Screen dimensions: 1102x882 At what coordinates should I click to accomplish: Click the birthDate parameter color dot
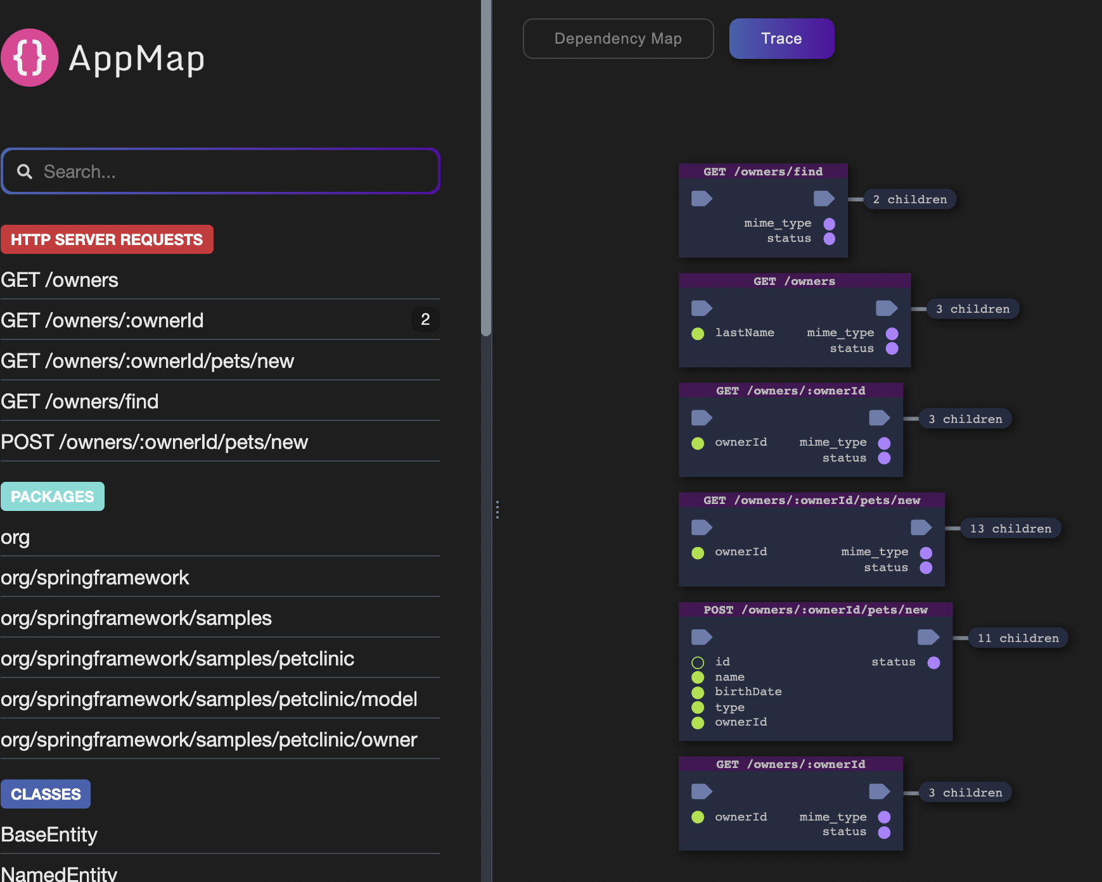pyautogui.click(x=698, y=692)
